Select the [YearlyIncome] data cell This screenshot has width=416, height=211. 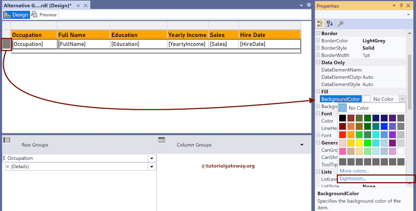pyautogui.click(x=188, y=44)
